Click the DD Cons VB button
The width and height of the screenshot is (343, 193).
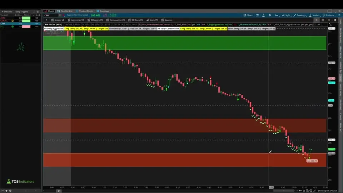tap(135, 20)
